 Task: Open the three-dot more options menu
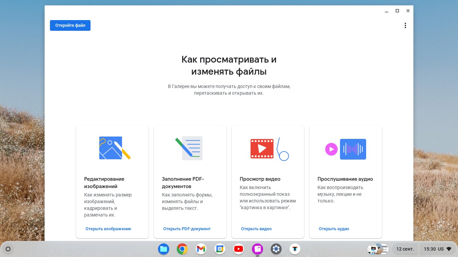click(405, 25)
